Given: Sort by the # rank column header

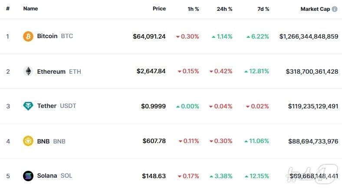Looking at the screenshot, I should (7, 9).
